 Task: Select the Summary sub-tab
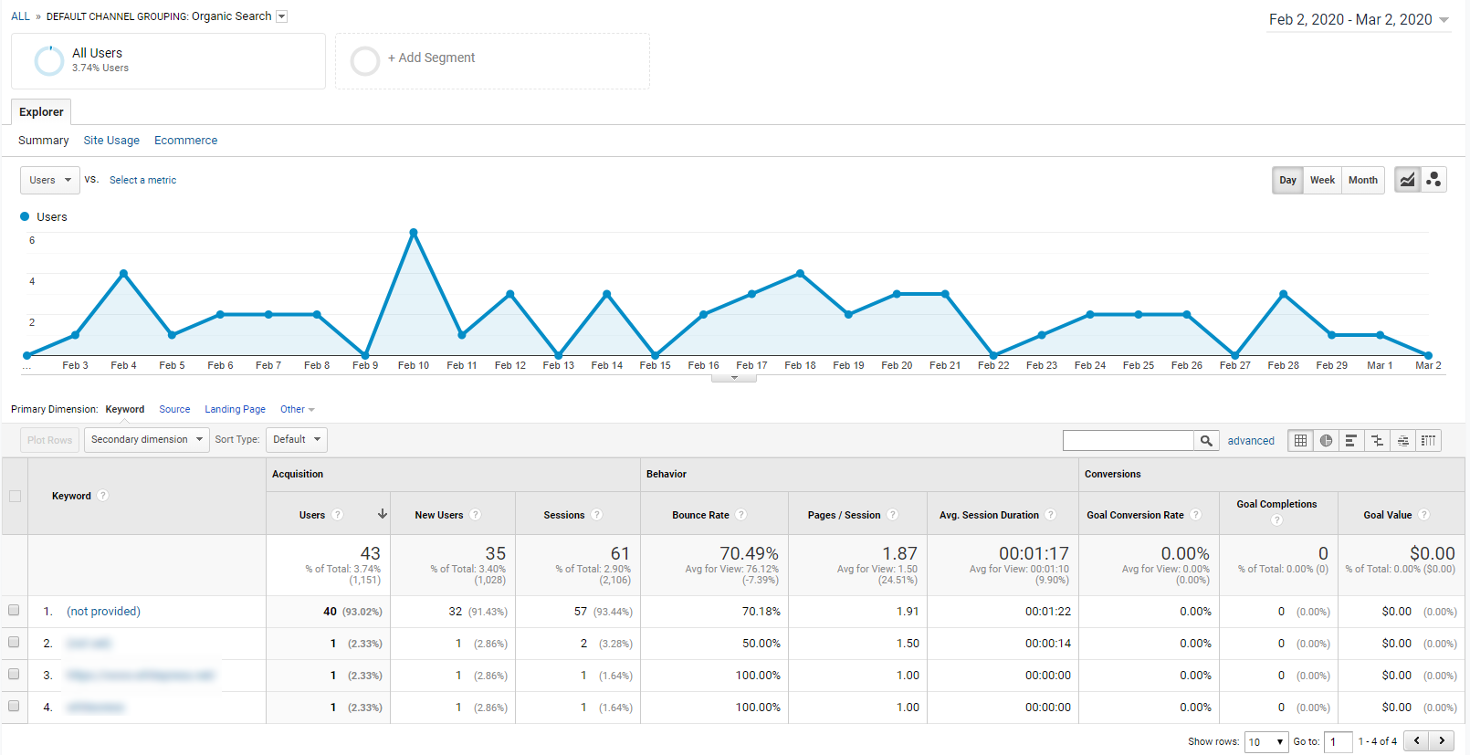[x=43, y=141]
